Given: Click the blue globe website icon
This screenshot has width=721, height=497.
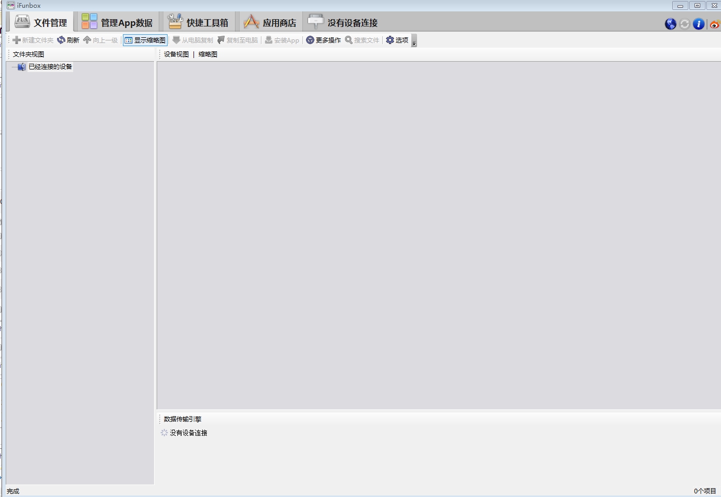Looking at the screenshot, I should [670, 24].
